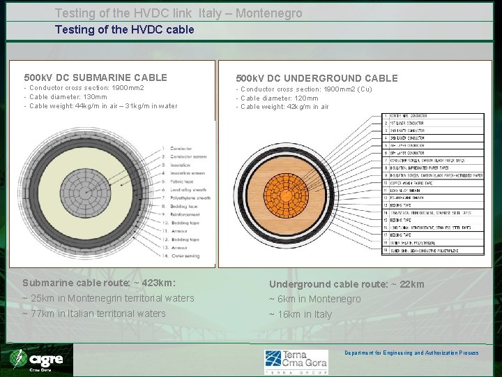Click submarine legend item '14. Outer serving'
The image size is (502, 377).
point(181,256)
